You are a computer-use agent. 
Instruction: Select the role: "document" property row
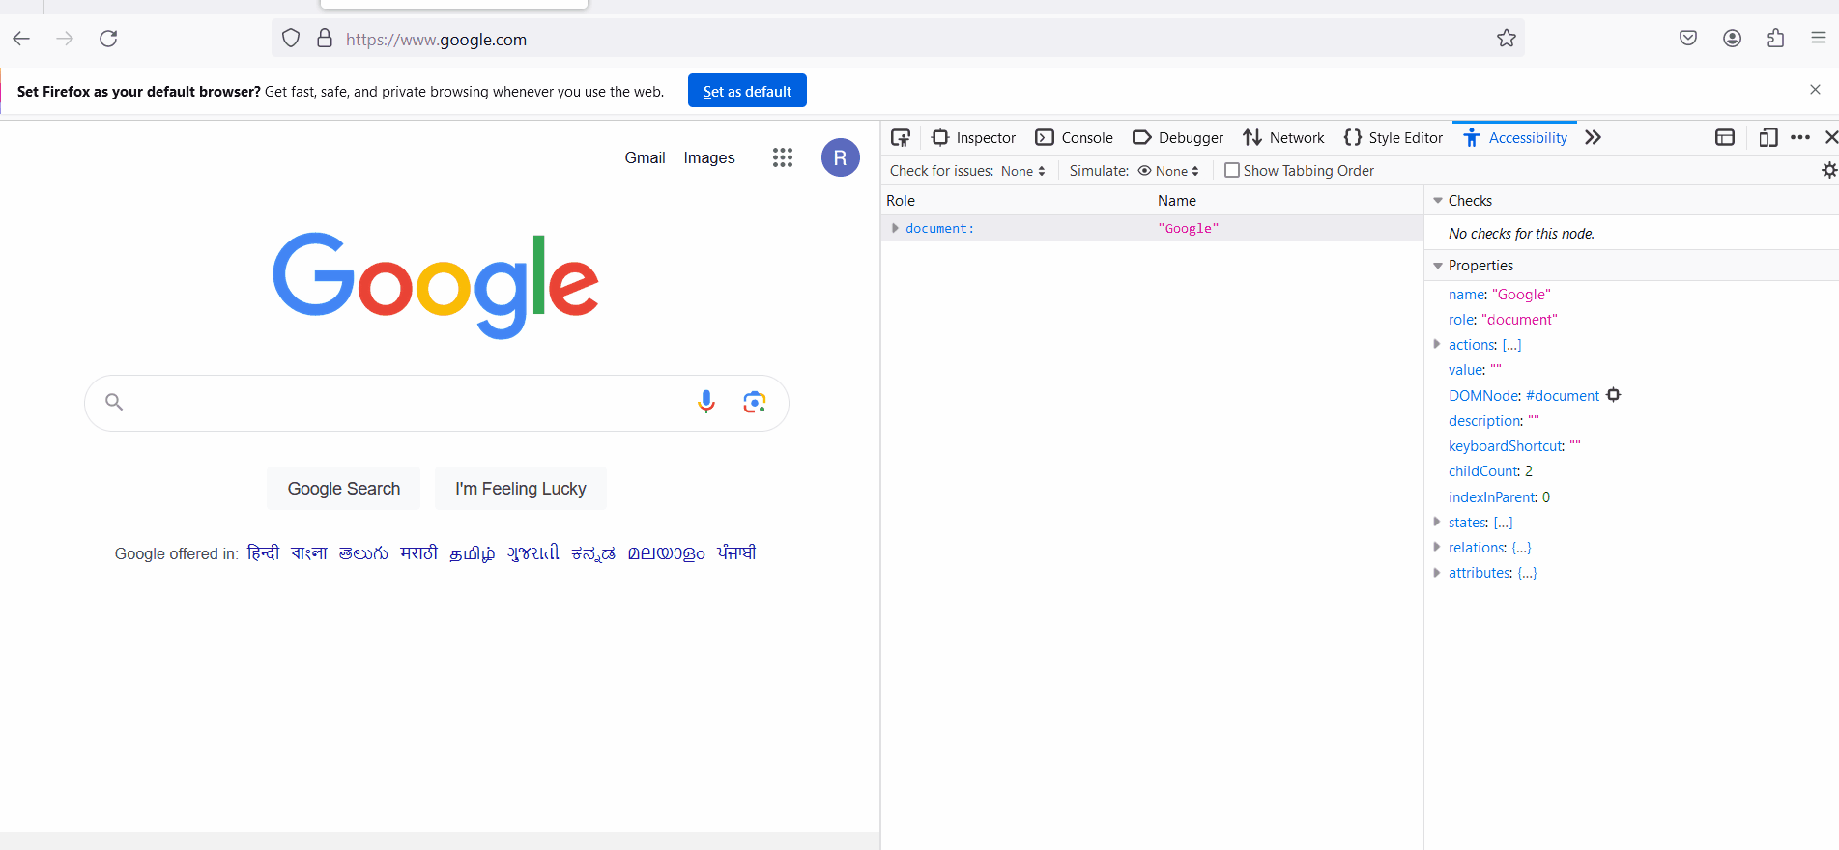(1503, 320)
